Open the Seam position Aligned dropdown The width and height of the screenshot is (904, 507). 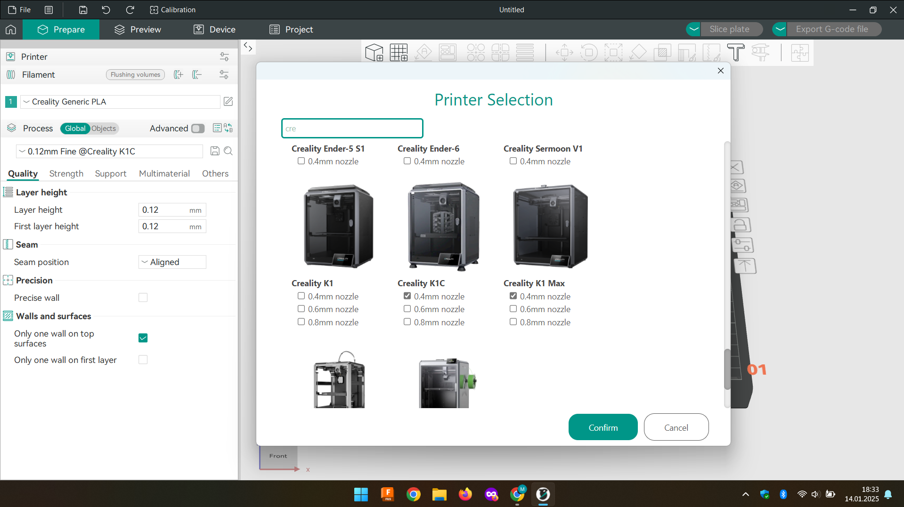coord(172,262)
